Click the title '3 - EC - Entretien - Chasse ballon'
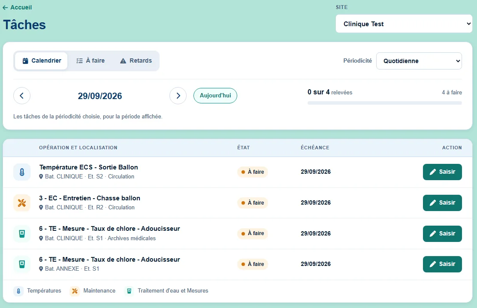The height and width of the screenshot is (308, 477). point(89,198)
